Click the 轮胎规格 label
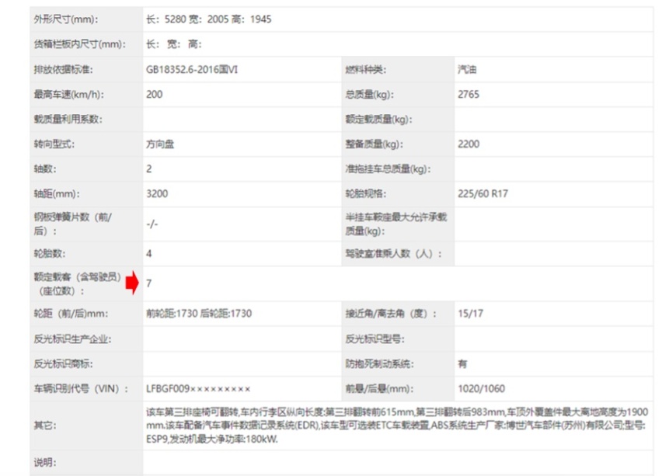Viewport: 662px width, 476px height. pos(366,194)
